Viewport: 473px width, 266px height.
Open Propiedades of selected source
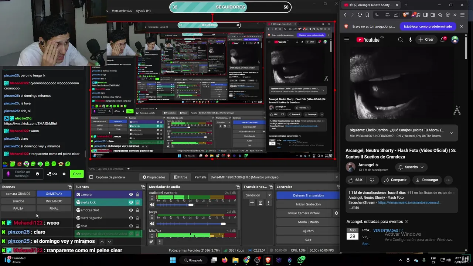[x=154, y=177]
